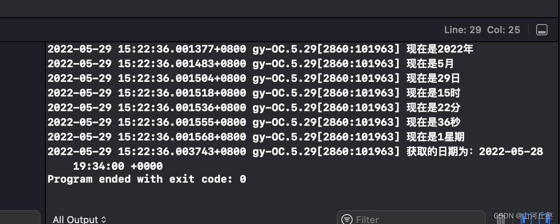Click the 现在是36秒 message text
Image resolution: width=560 pixels, height=224 pixels.
(433, 122)
